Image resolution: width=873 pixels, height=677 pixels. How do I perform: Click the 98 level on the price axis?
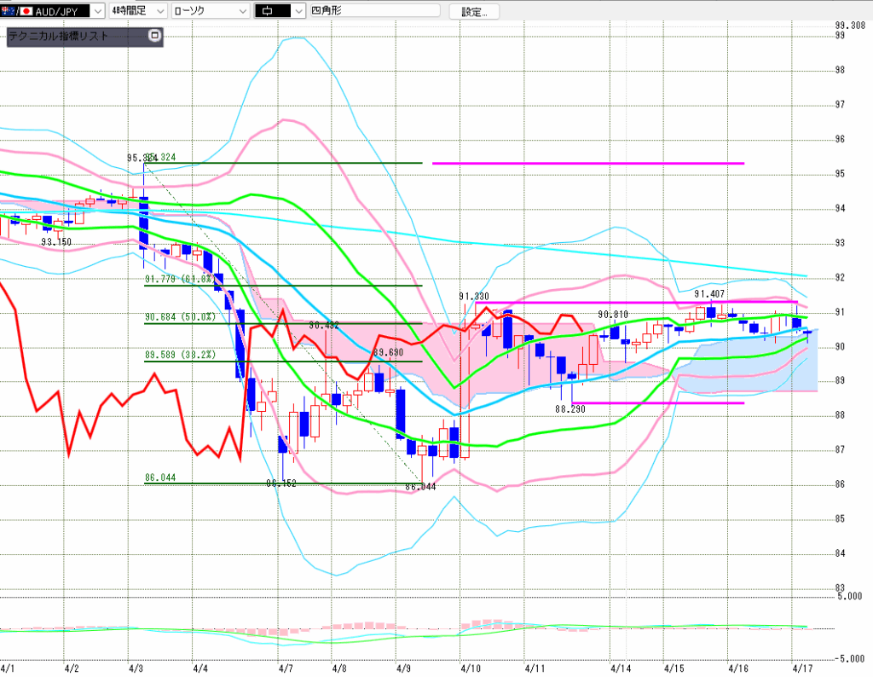click(x=840, y=70)
